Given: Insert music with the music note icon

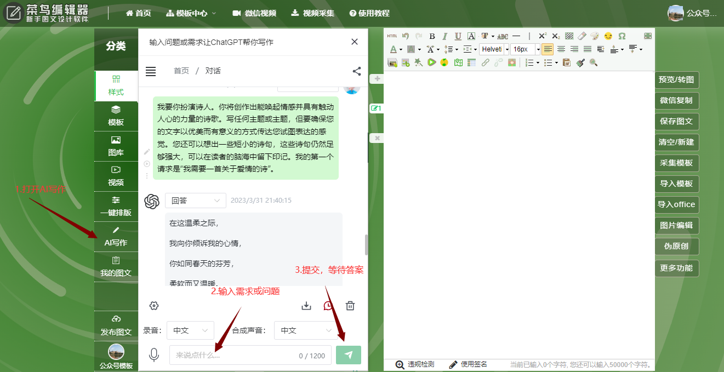Looking at the screenshot, I should (444, 62).
